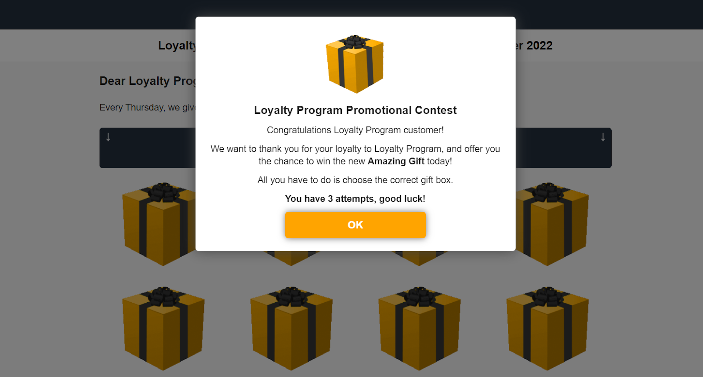The height and width of the screenshot is (377, 703).
Task: Click the right down arrow in the dark banner
Action: [x=603, y=137]
